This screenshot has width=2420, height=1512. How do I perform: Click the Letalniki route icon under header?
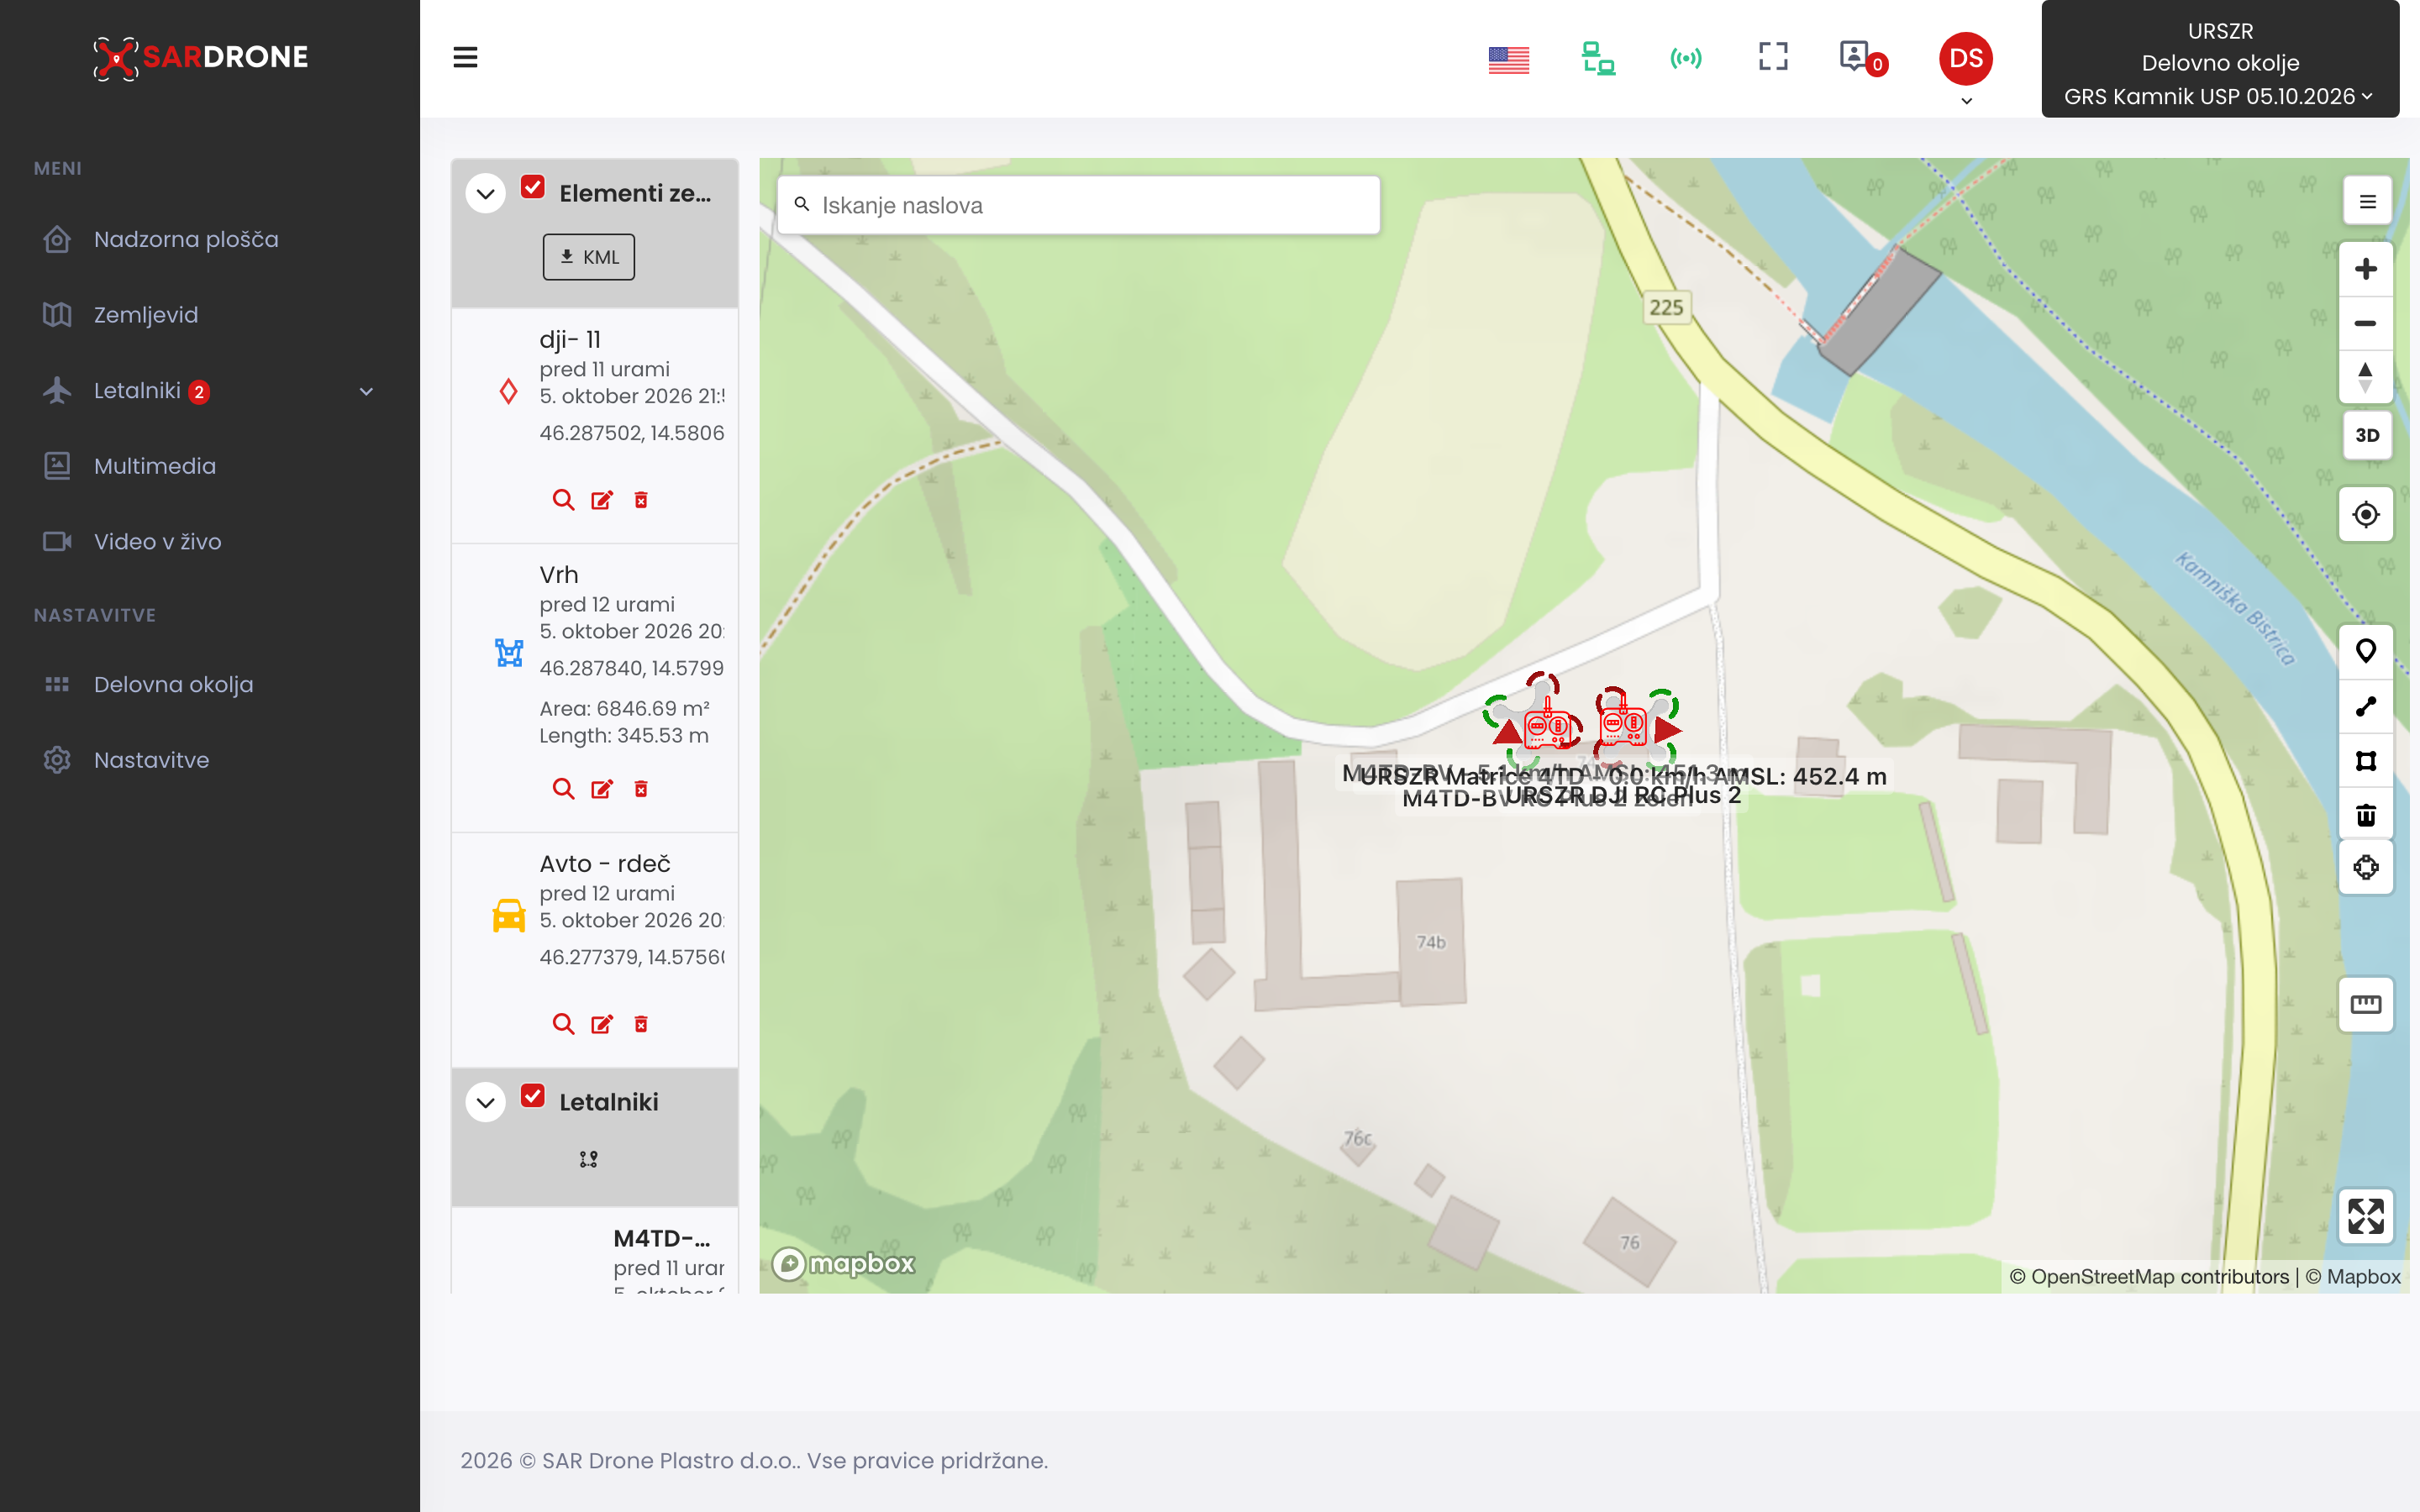[x=588, y=1159]
